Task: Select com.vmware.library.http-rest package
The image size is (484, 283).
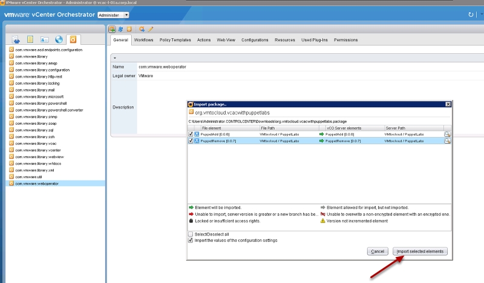Action: tap(39, 77)
